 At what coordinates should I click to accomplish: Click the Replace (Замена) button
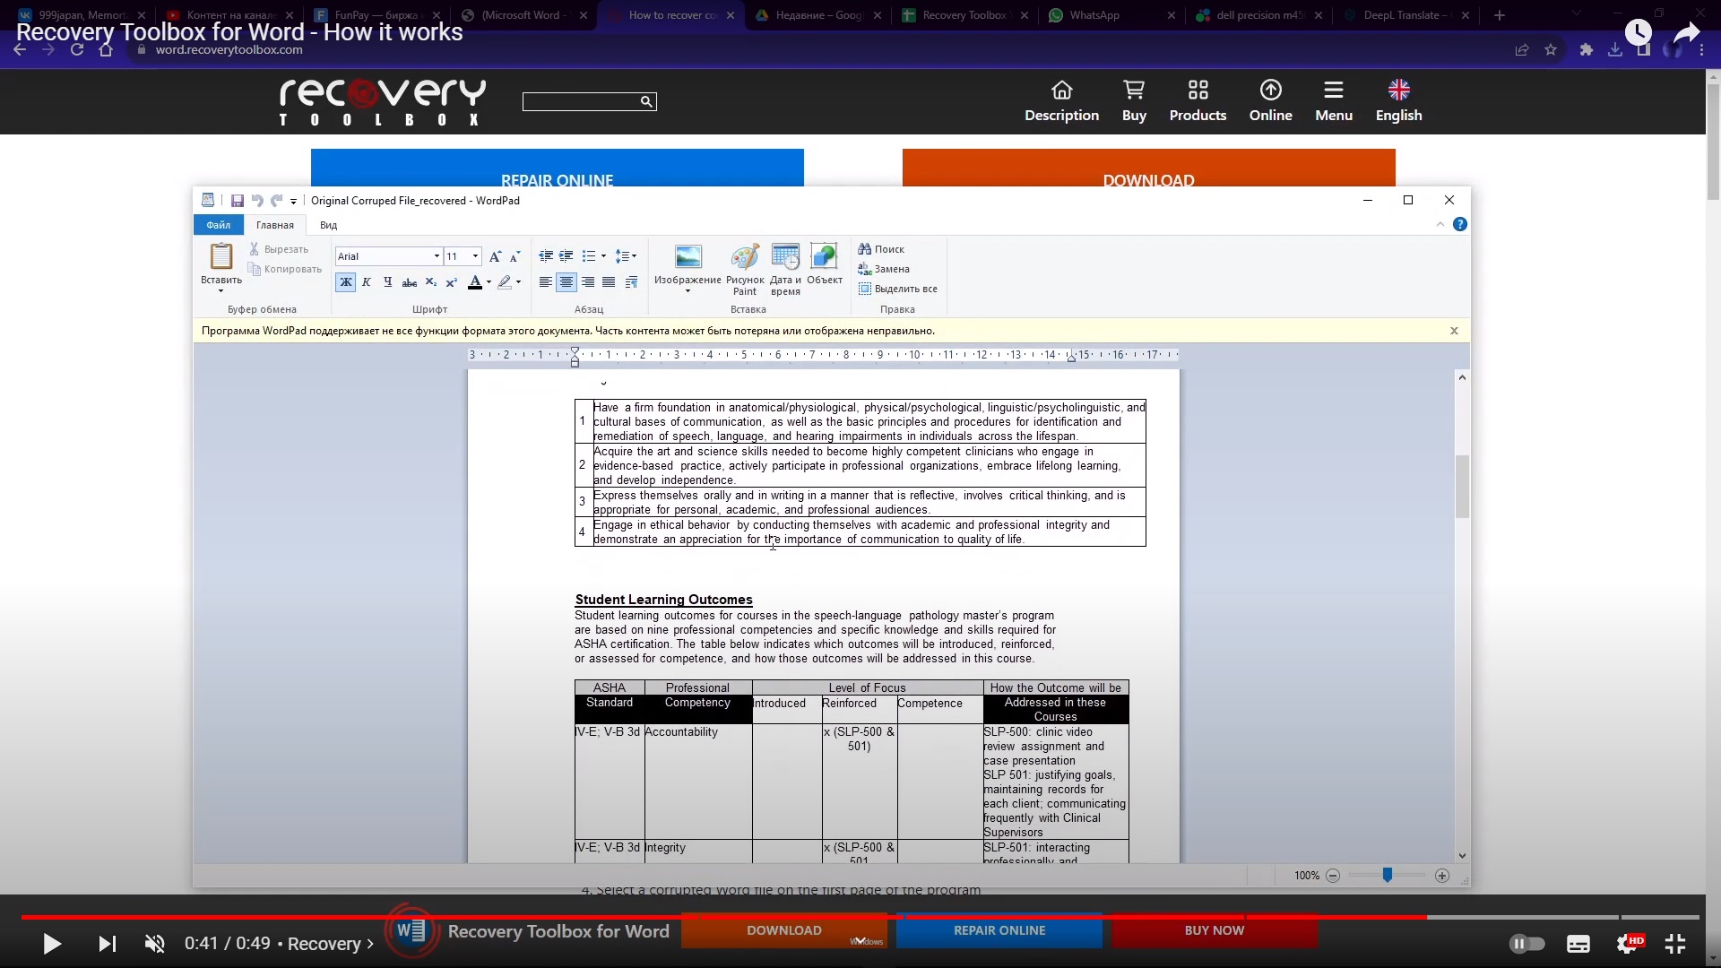coord(884,269)
